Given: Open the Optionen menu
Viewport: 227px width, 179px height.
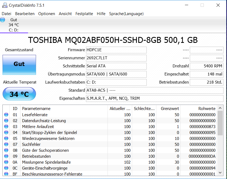Looking at the screenshot, I should pyautogui.click(x=47, y=14).
